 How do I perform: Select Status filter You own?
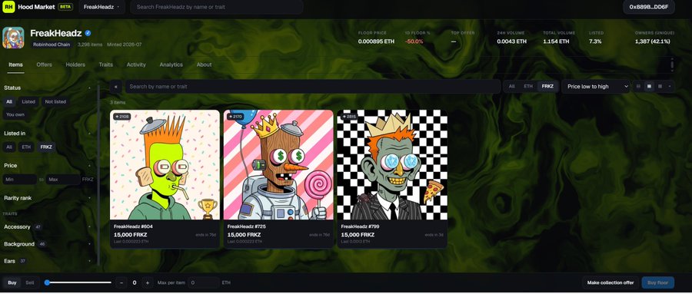point(15,114)
